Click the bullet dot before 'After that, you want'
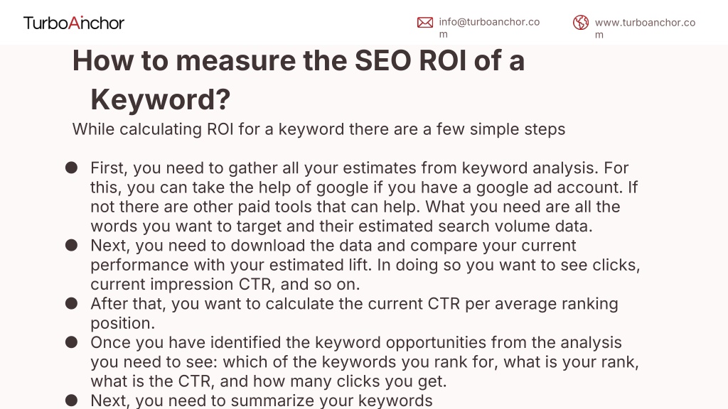This screenshot has height=409, width=728. tap(72, 303)
